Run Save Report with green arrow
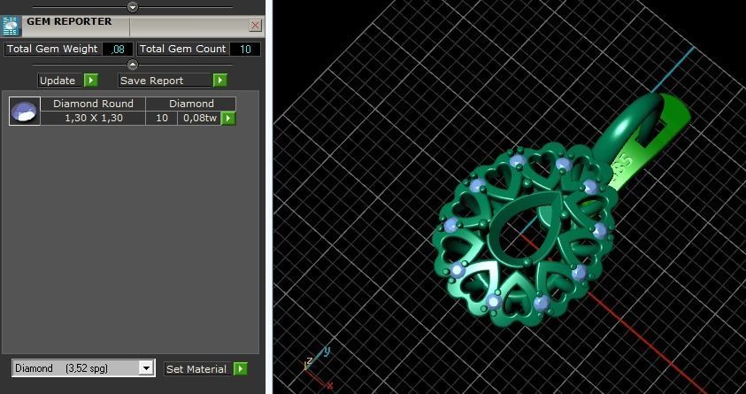746x394 pixels. tap(219, 81)
